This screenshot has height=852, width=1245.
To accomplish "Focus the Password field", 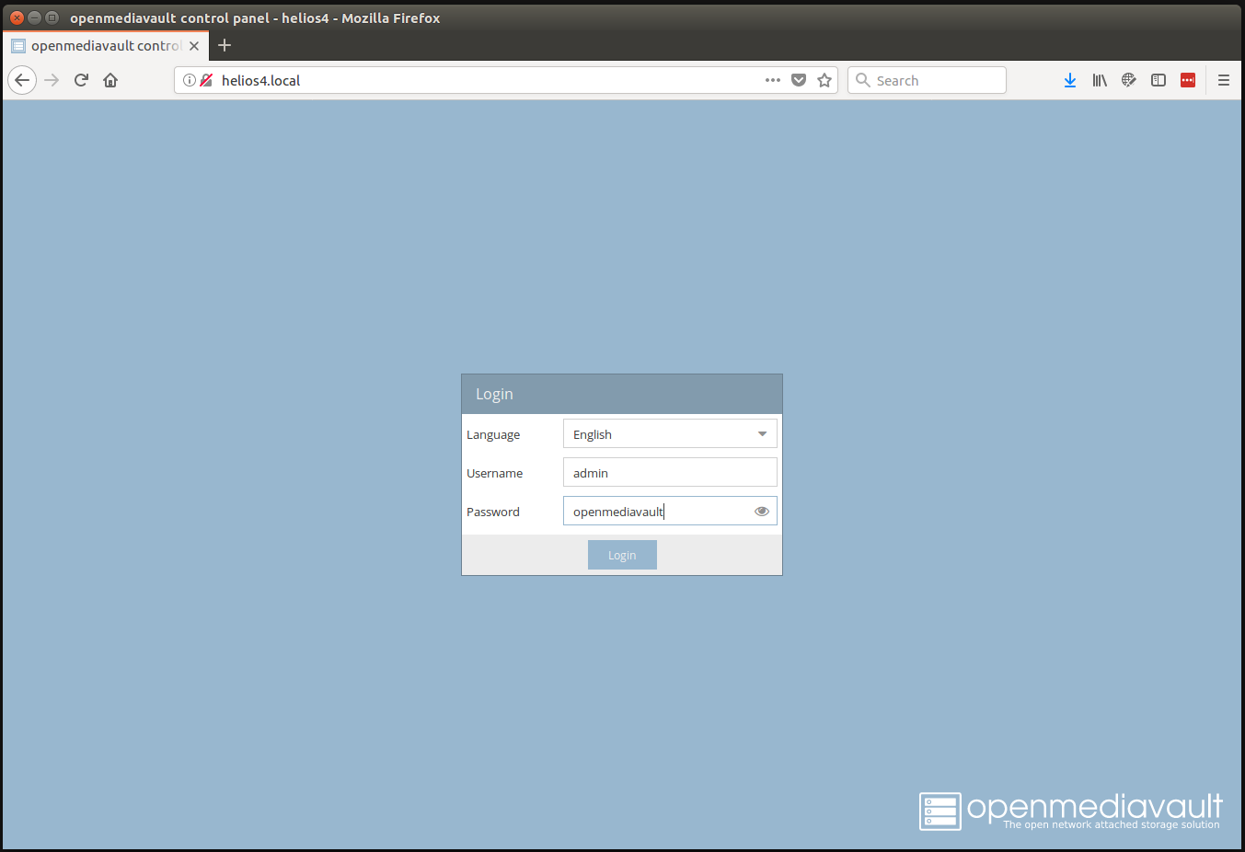I will click(670, 511).
